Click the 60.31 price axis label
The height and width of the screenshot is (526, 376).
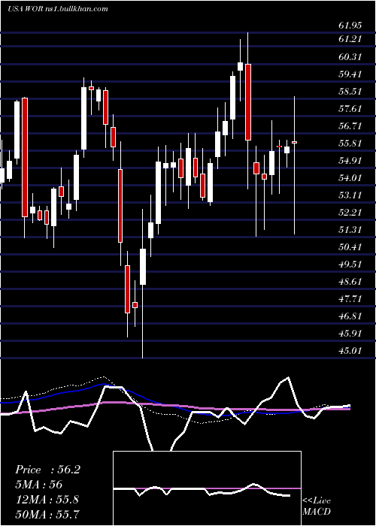pyautogui.click(x=350, y=56)
